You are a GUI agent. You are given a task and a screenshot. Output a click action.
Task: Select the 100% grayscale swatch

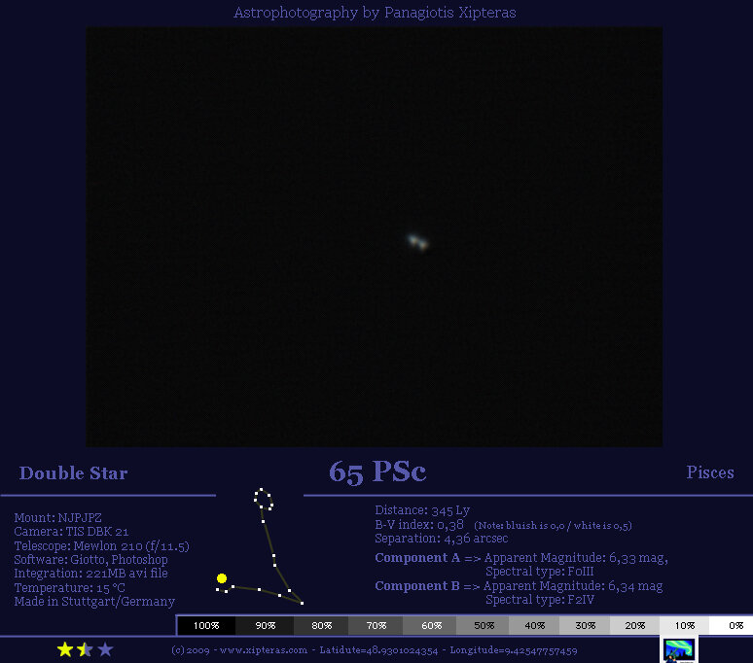coord(206,626)
